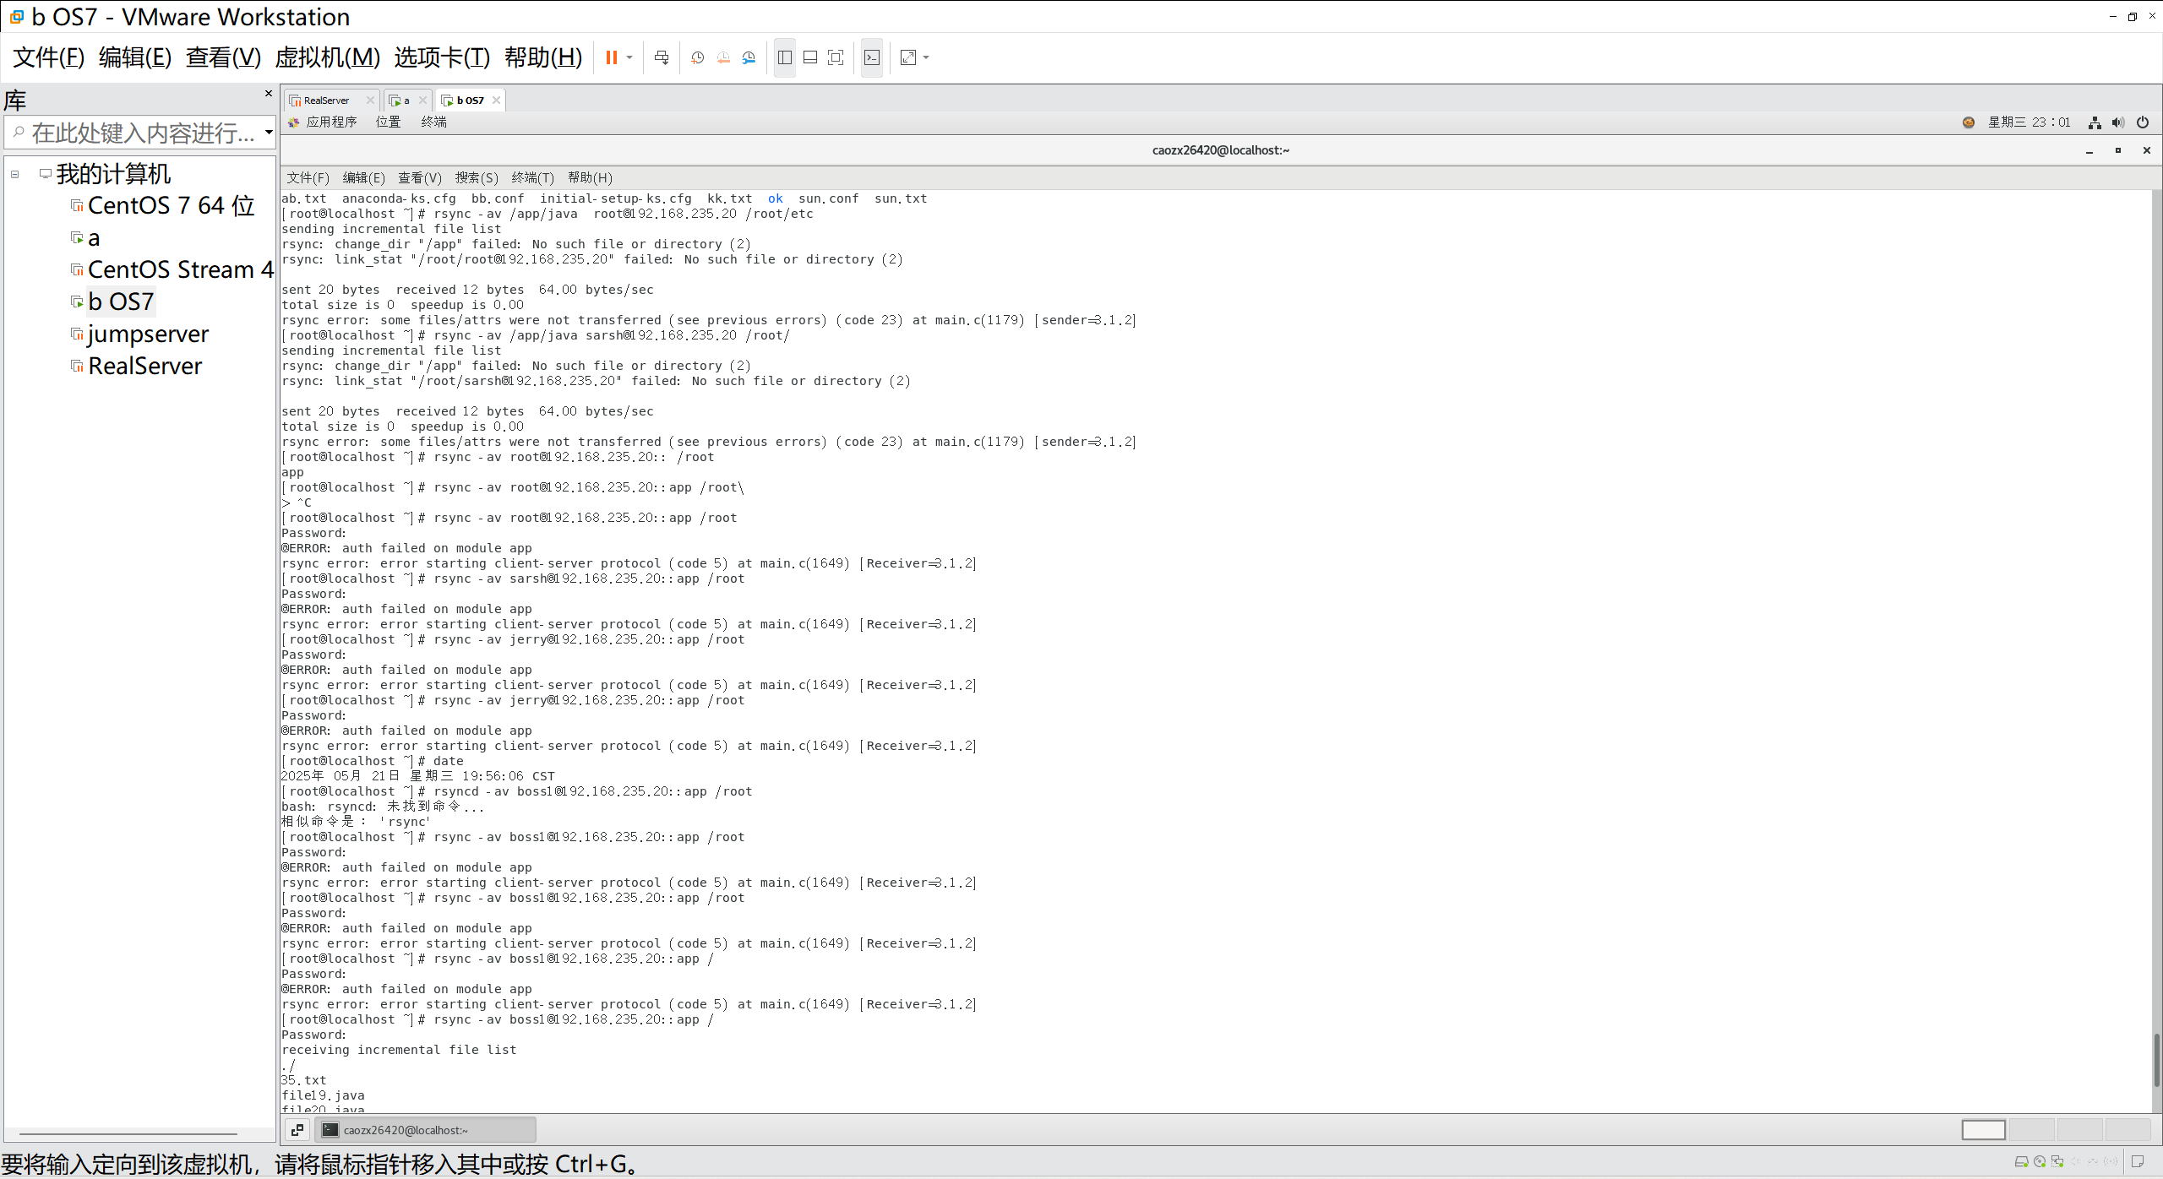2163x1179 pixels.
Task: Click the guest power icon
Action: [2143, 122]
